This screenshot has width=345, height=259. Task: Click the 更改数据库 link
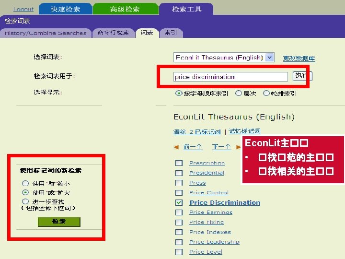pyautogui.click(x=299, y=59)
